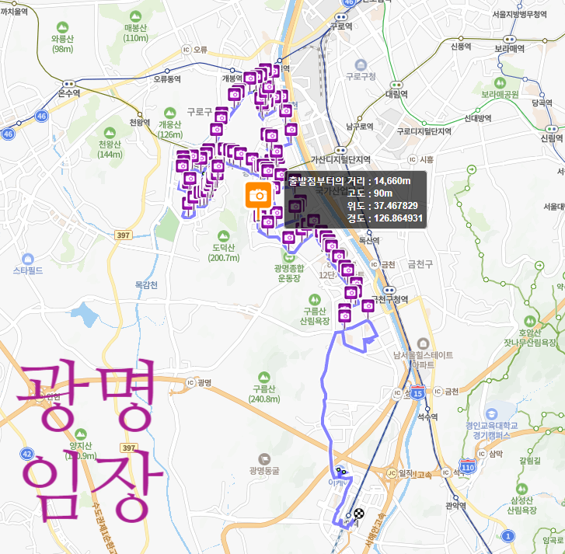This screenshot has height=554, width=565.
Task: Click the 당곡역 label
Action: 542,103
